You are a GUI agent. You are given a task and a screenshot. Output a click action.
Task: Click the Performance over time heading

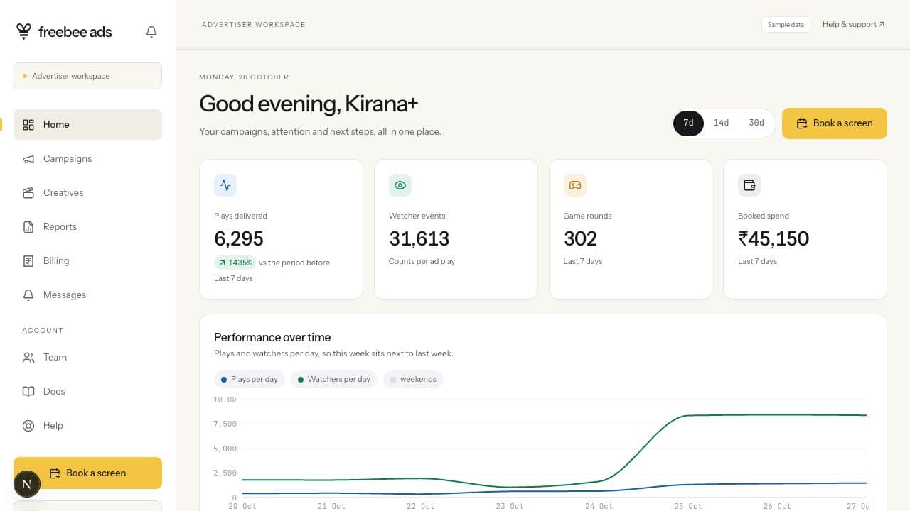click(x=272, y=337)
